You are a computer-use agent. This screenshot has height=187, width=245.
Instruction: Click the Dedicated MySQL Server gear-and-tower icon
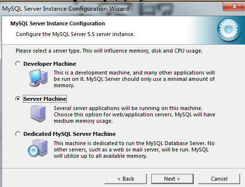click(38, 148)
